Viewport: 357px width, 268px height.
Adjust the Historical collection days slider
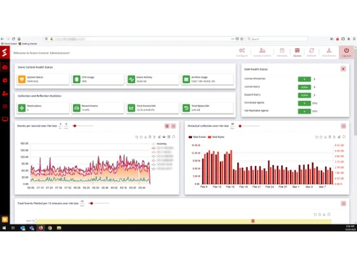240,126
